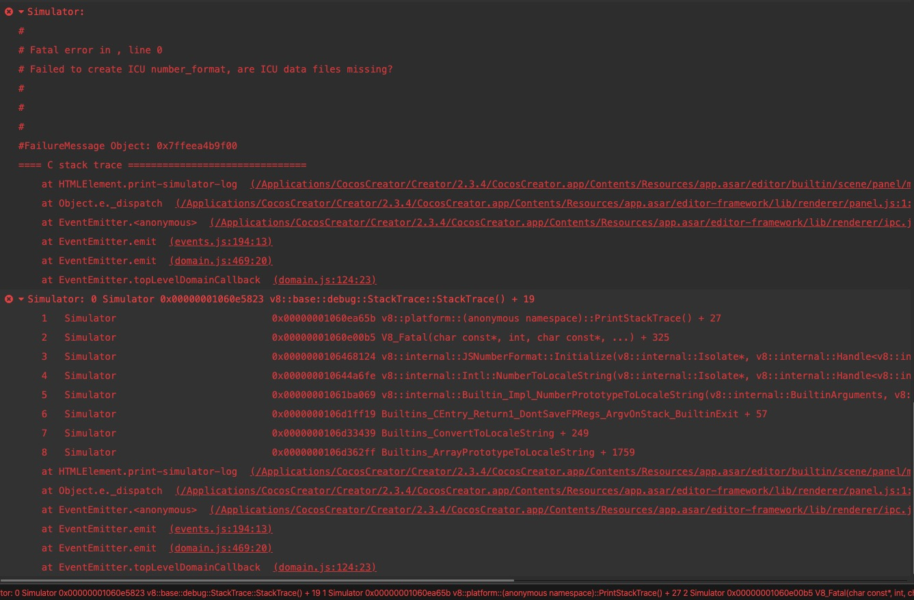914x600 pixels.
Task: Click the "==== C stack trace" header line
Action: [x=162, y=165]
